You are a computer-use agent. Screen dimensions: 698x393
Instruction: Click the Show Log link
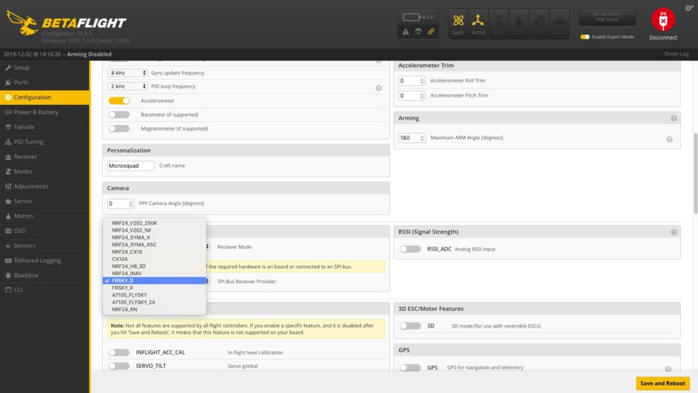coord(676,54)
